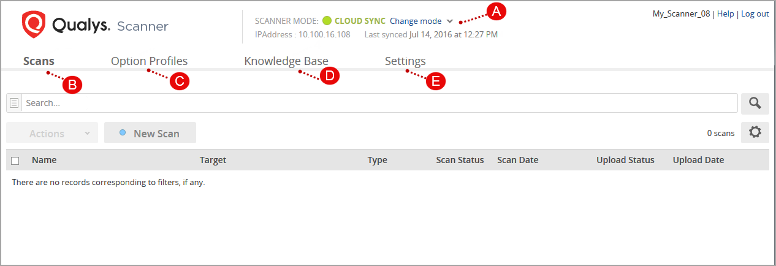The image size is (776, 266).
Task: Click the New Scan button
Action: click(150, 133)
